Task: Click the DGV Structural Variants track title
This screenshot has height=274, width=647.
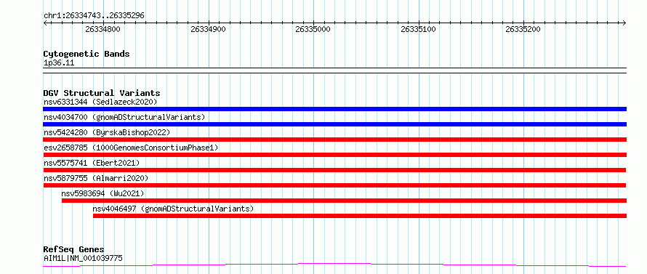Action: 102,93
